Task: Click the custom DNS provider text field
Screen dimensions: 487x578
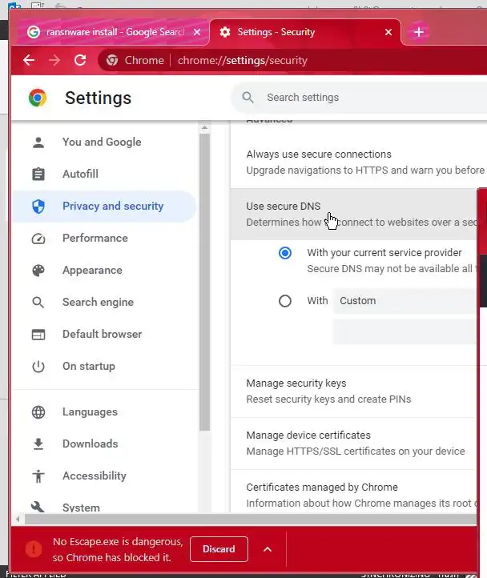Action: click(404, 331)
